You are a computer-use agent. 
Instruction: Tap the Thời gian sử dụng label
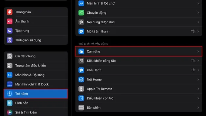[x=28, y=40]
